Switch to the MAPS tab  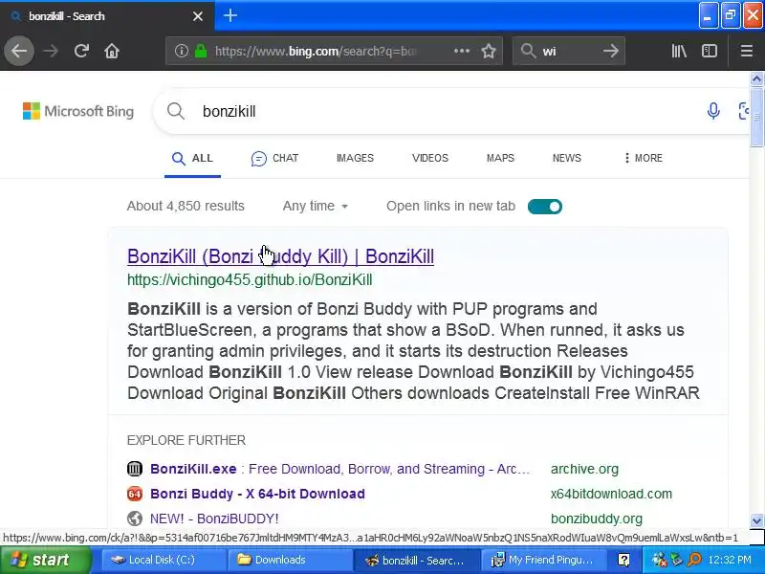(500, 158)
